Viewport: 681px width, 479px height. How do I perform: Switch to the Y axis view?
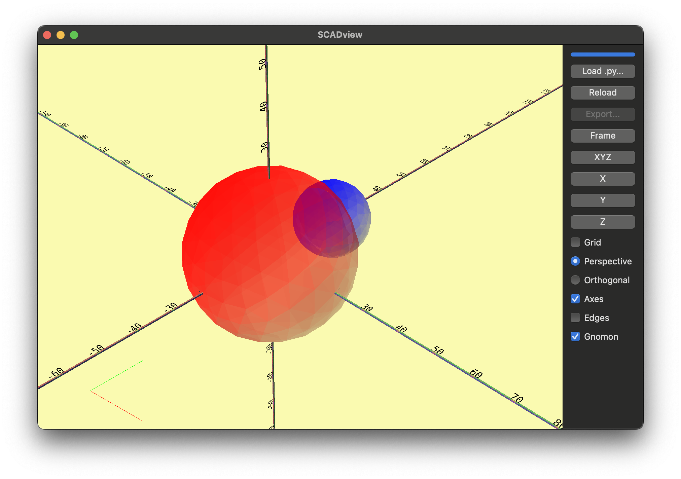(603, 200)
